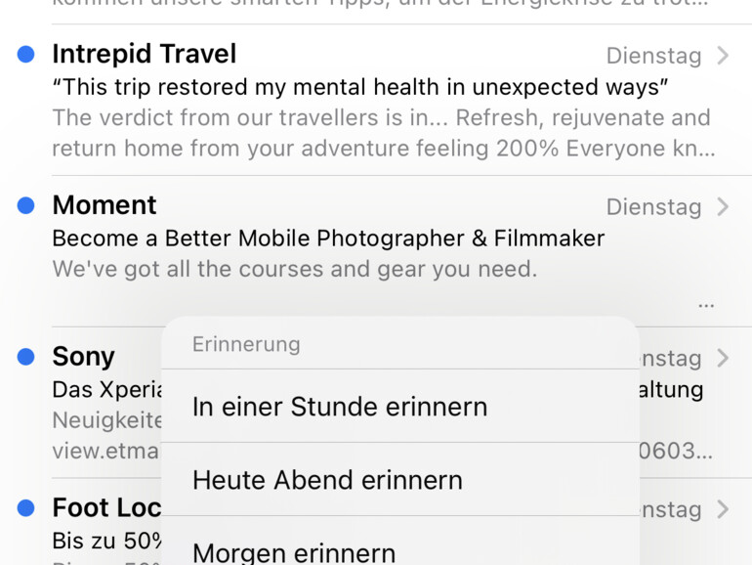Expand the Foot Locker email with its chevron
Screen dimensions: 752x565
pos(723,508)
